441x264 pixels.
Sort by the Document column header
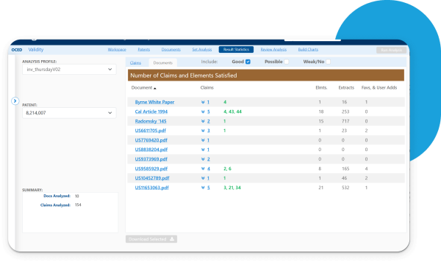pos(143,88)
